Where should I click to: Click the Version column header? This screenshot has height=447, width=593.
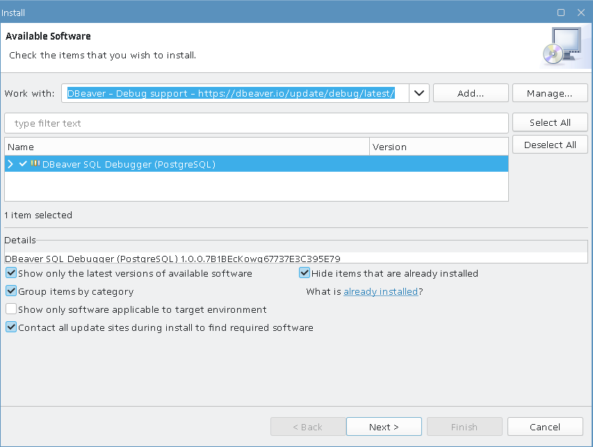tap(439, 147)
